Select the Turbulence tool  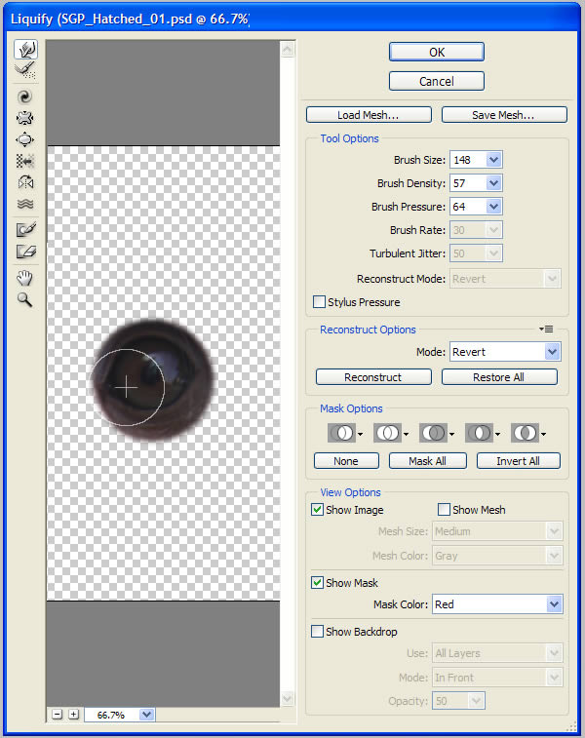point(25,204)
